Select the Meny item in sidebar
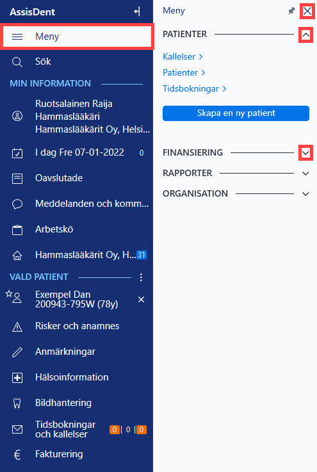This screenshot has width=317, height=472. tap(76, 37)
